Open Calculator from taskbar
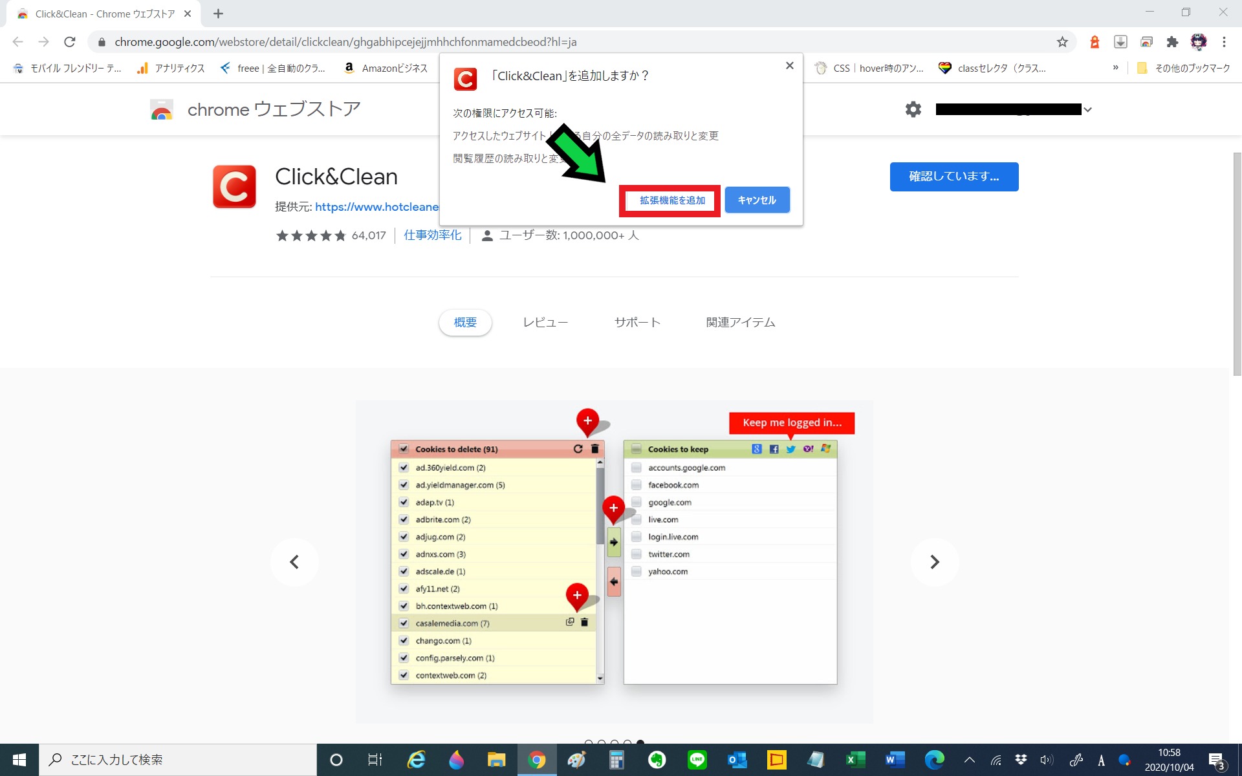The height and width of the screenshot is (776, 1242). coord(616,760)
